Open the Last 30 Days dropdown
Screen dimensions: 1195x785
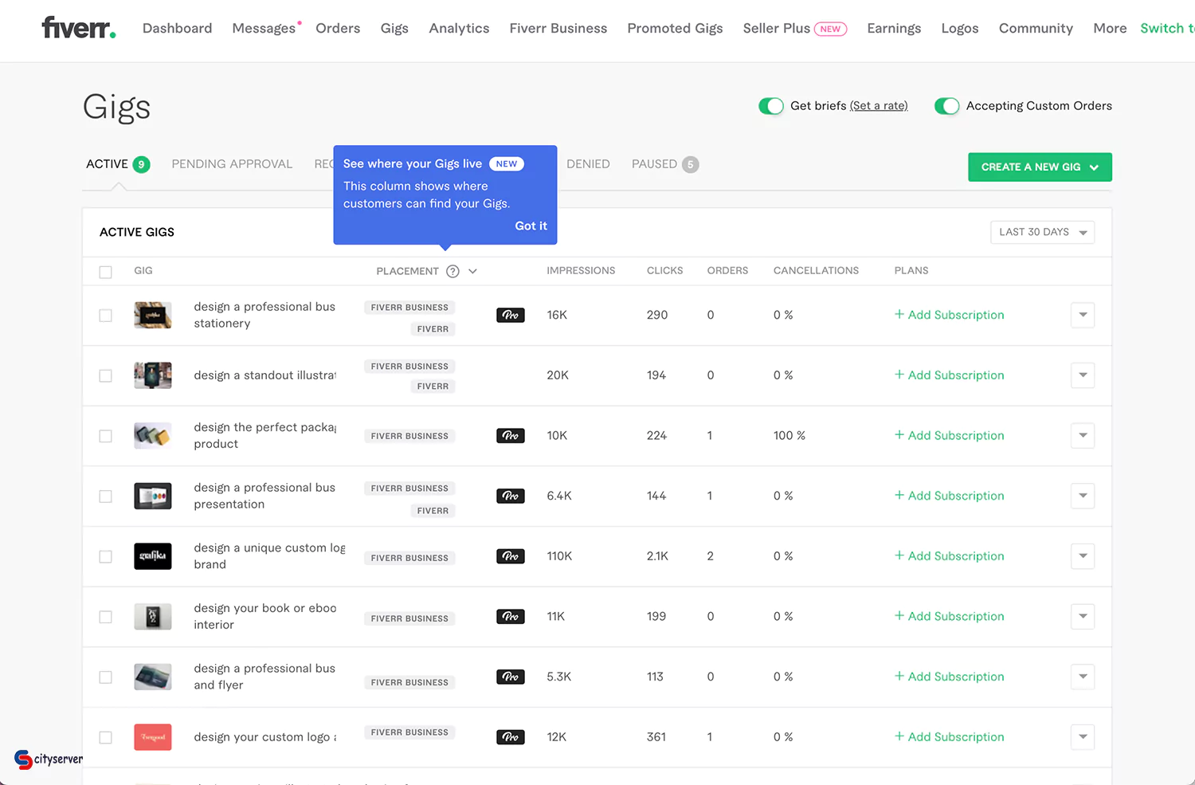1042,232
